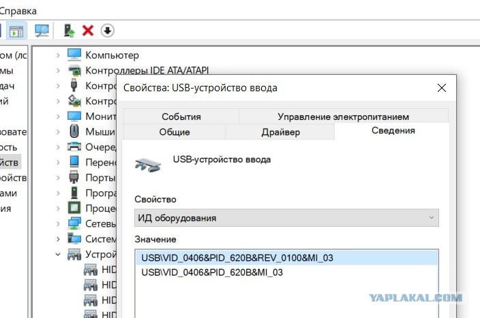Image resolution: width=480 pixels, height=318 pixels.
Task: Select the Сведения tab
Action: pos(393,131)
